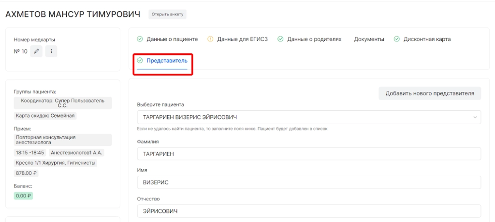Click the pencil edit icon beside medical card number
Viewport: 495px width, 222px height.
36,51
